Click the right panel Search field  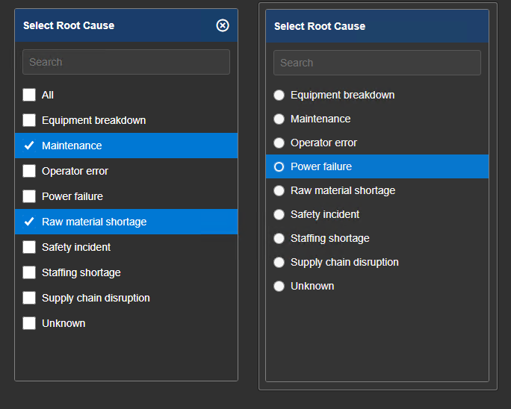[377, 63]
